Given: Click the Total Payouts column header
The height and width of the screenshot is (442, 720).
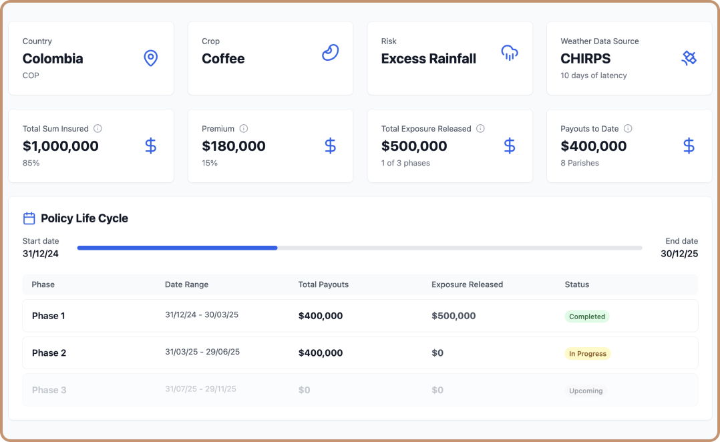Looking at the screenshot, I should pyautogui.click(x=323, y=284).
